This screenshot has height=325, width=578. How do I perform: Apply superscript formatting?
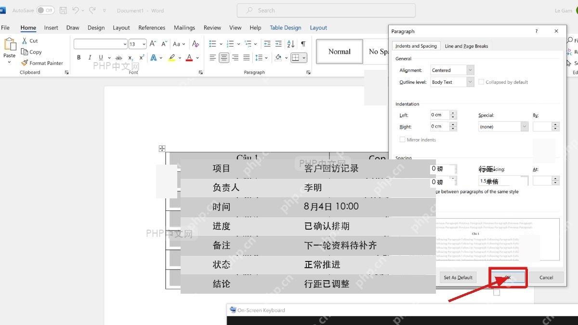[x=141, y=58]
